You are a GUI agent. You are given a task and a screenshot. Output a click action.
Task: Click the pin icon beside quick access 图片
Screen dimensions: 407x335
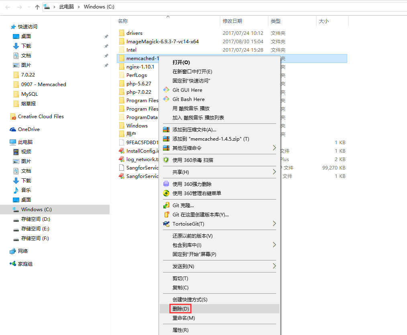pos(106,65)
